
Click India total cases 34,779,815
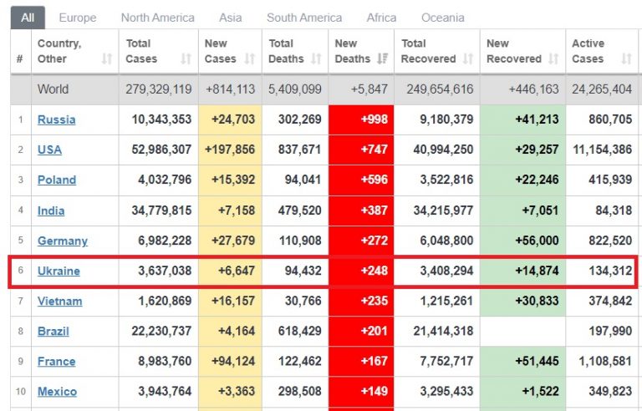(x=161, y=211)
